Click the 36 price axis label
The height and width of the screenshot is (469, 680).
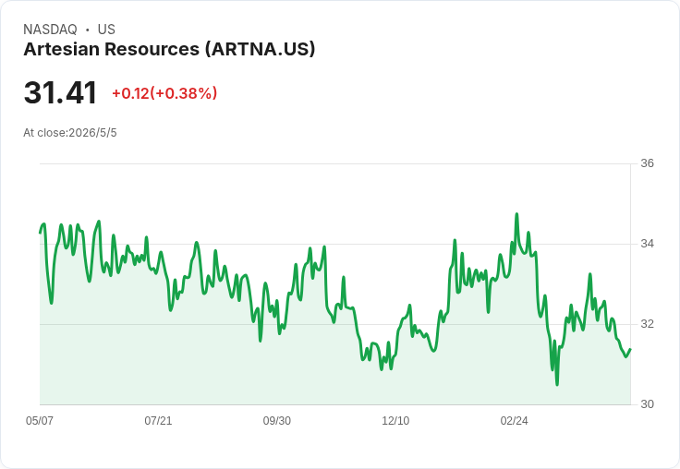tap(647, 163)
